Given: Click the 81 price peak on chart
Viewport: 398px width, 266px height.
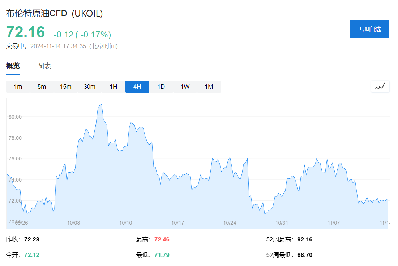Looking at the screenshot, I should 101,105.
